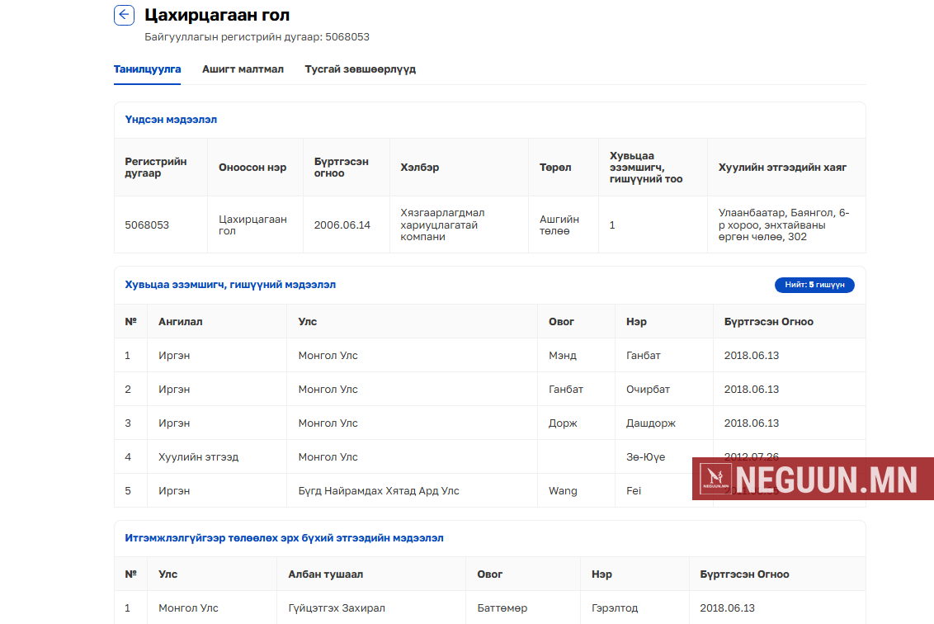Click the NEGUUN.MN logo watermark

[812, 479]
